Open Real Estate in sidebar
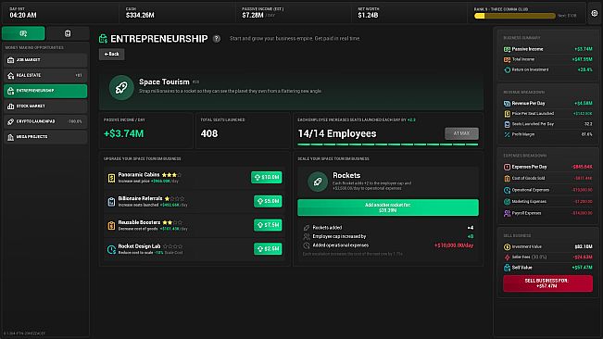This screenshot has width=603, height=339. pos(45,75)
